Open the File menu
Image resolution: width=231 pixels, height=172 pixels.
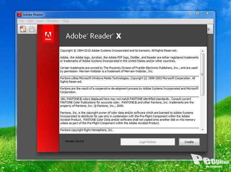pyautogui.click(x=21, y=21)
